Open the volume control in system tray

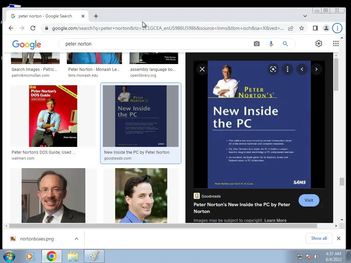[316, 256]
